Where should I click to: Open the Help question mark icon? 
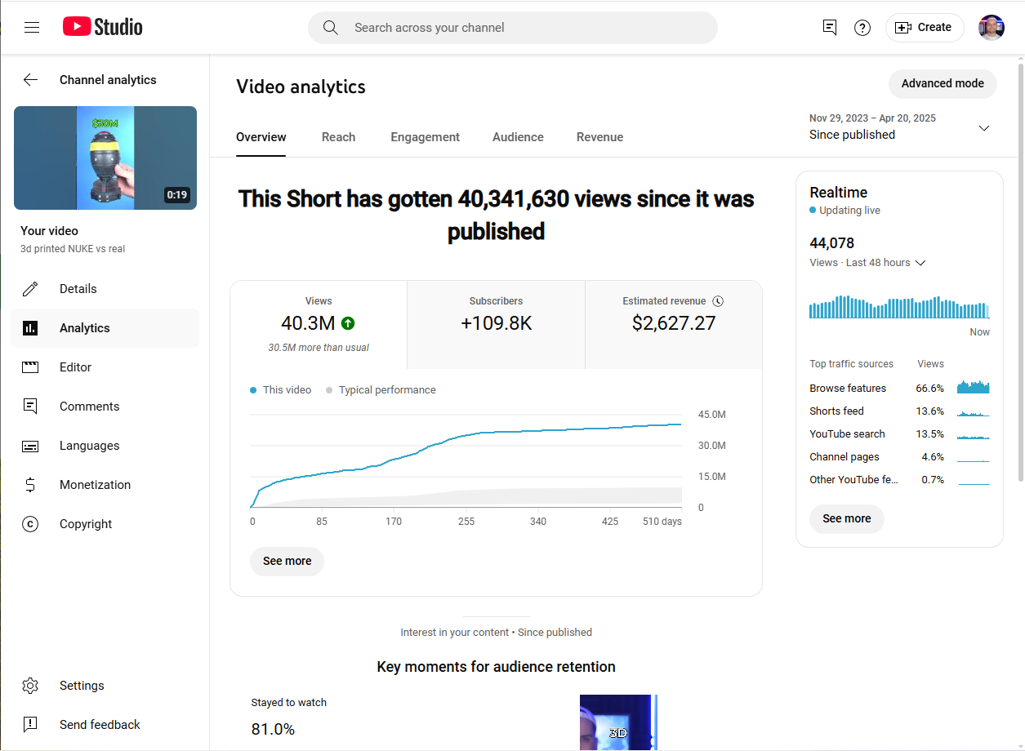862,28
